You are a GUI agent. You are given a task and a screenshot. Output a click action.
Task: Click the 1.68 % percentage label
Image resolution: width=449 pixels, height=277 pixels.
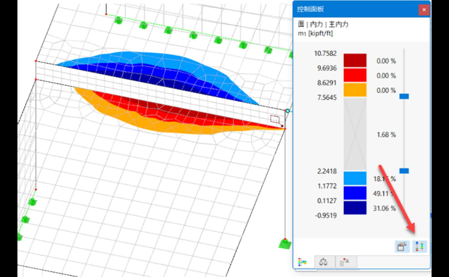point(386,135)
